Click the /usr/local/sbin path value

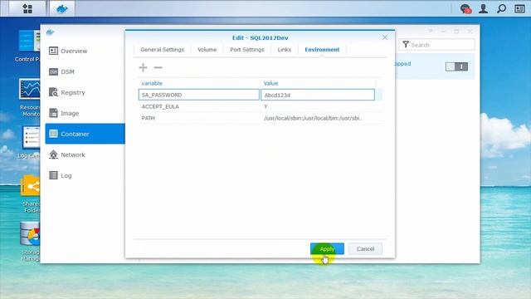314,118
